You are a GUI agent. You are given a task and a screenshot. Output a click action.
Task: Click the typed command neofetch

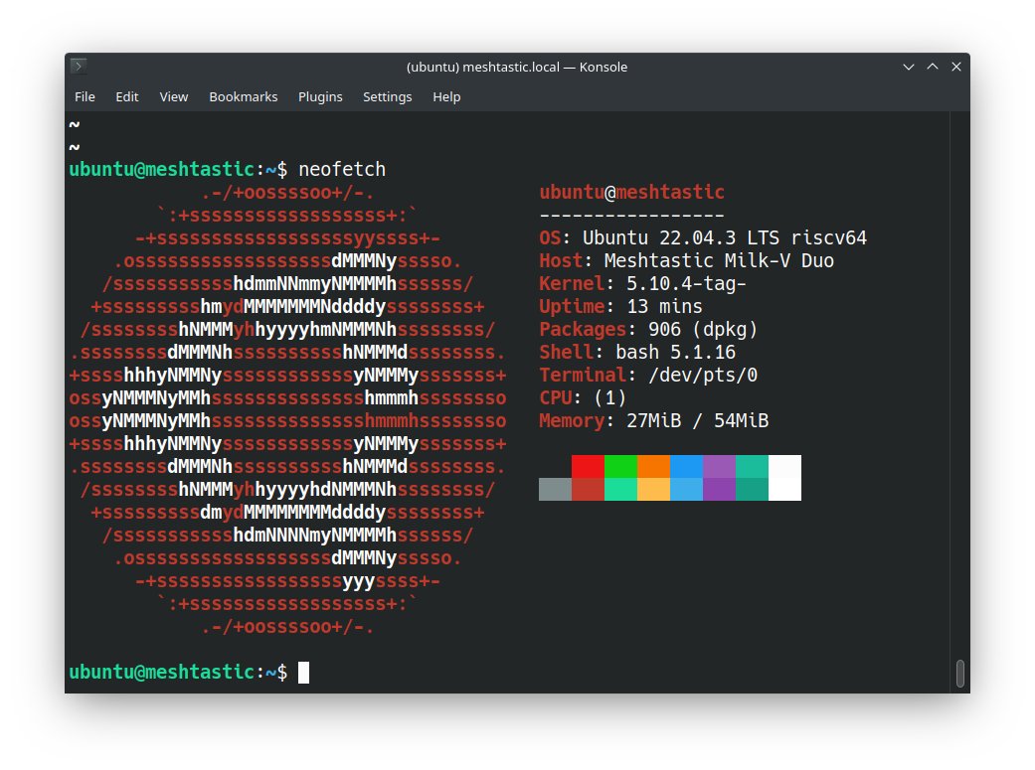342,170
